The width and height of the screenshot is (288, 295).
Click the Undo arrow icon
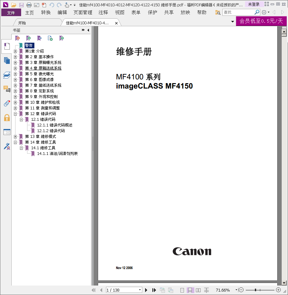coord(52,5)
